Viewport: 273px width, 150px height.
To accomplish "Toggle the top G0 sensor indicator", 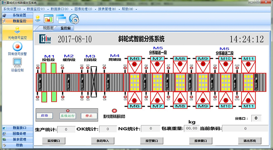I will 38,68.
